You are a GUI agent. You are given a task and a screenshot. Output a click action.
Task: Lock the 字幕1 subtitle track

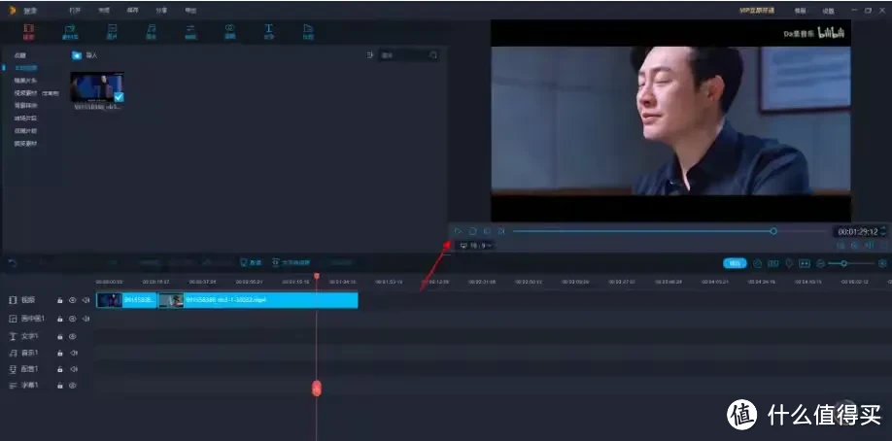[59, 386]
